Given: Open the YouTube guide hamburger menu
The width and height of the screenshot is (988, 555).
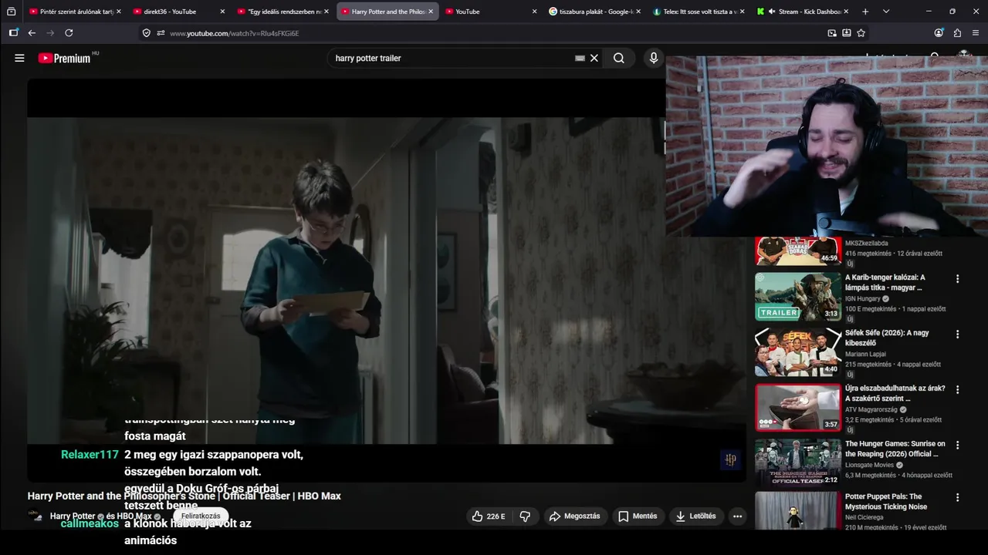Looking at the screenshot, I should [x=19, y=58].
